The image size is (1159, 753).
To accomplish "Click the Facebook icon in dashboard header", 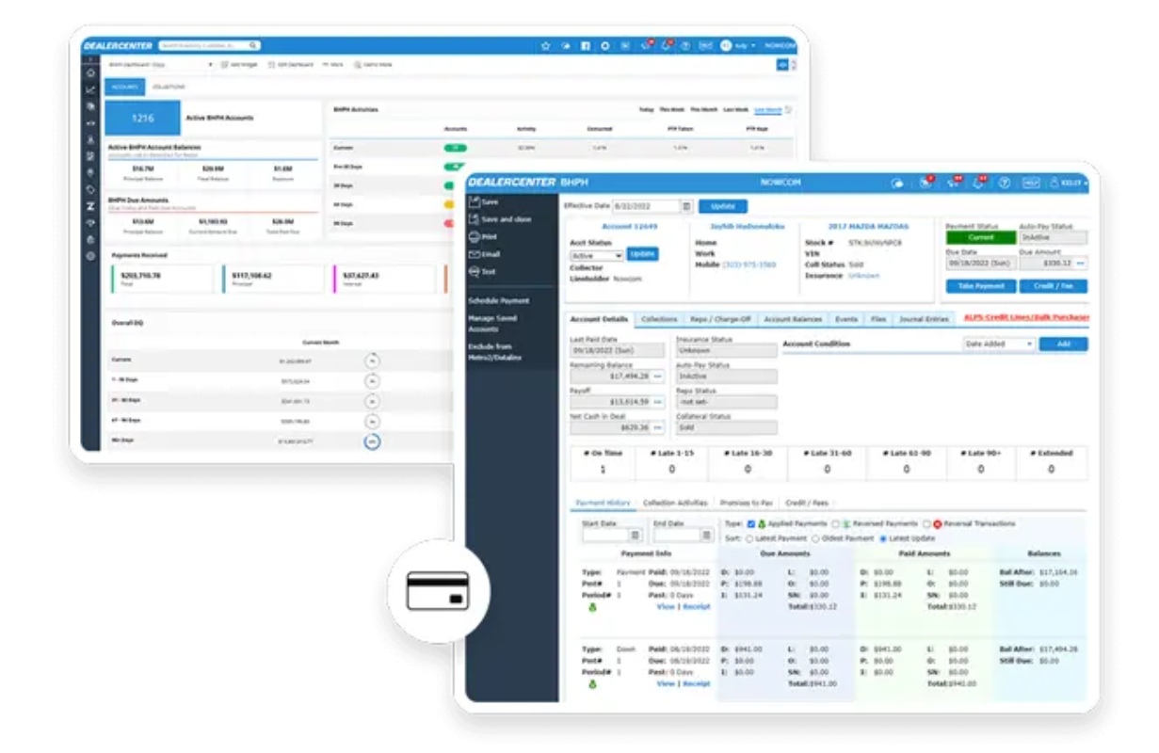I will pos(585,45).
